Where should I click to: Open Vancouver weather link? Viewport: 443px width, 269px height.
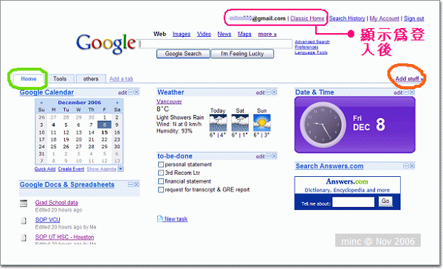click(x=169, y=102)
